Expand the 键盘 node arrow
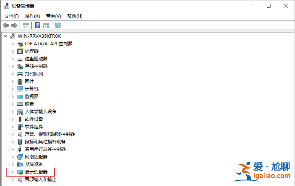Screen dimensions: 295x186 coord(12,104)
